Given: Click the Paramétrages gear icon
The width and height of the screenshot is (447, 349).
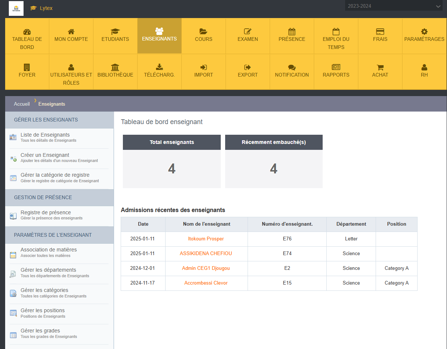Looking at the screenshot, I should pyautogui.click(x=424, y=32).
